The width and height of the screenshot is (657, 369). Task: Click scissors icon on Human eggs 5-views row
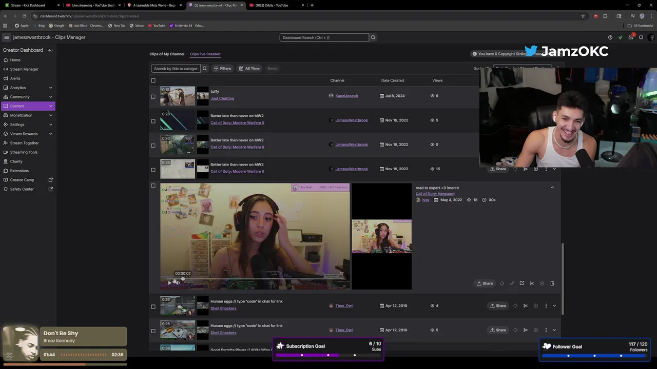526,330
